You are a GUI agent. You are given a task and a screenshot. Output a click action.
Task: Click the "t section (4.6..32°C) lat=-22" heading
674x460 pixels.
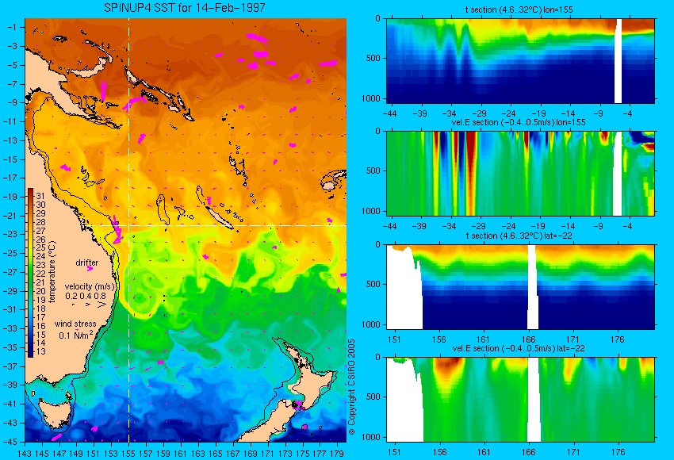[519, 236]
